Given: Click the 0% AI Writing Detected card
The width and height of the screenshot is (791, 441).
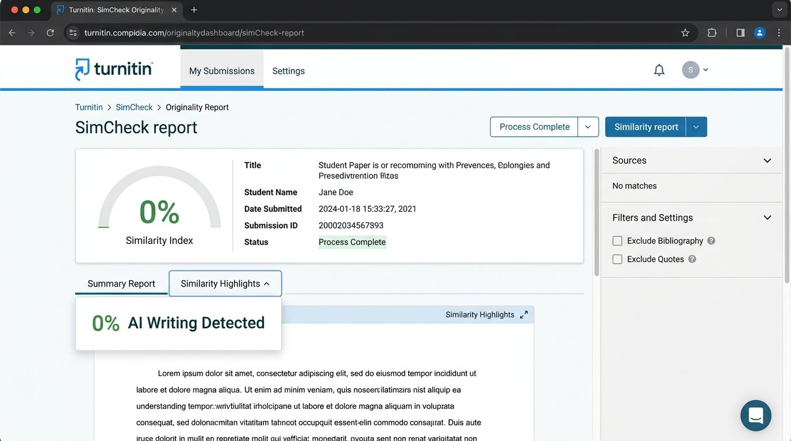Looking at the screenshot, I should [178, 323].
